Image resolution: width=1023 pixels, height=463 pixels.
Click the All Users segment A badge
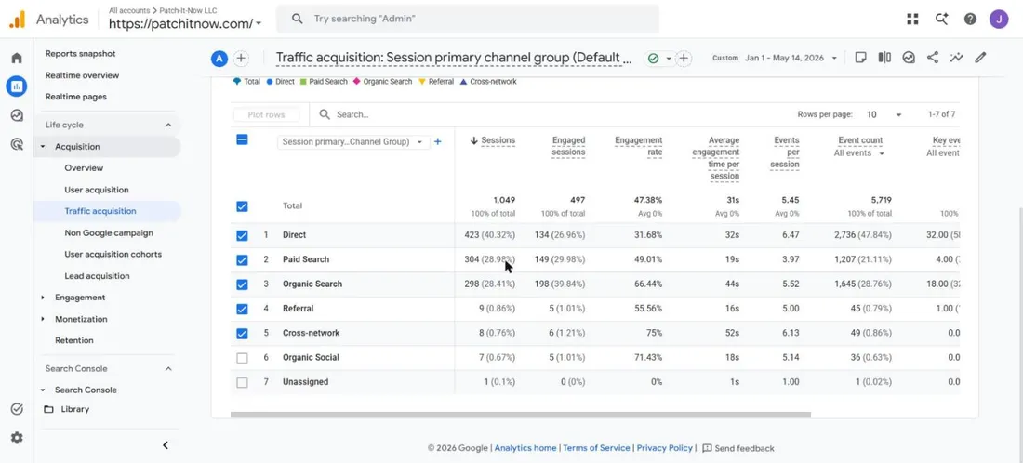tap(219, 58)
